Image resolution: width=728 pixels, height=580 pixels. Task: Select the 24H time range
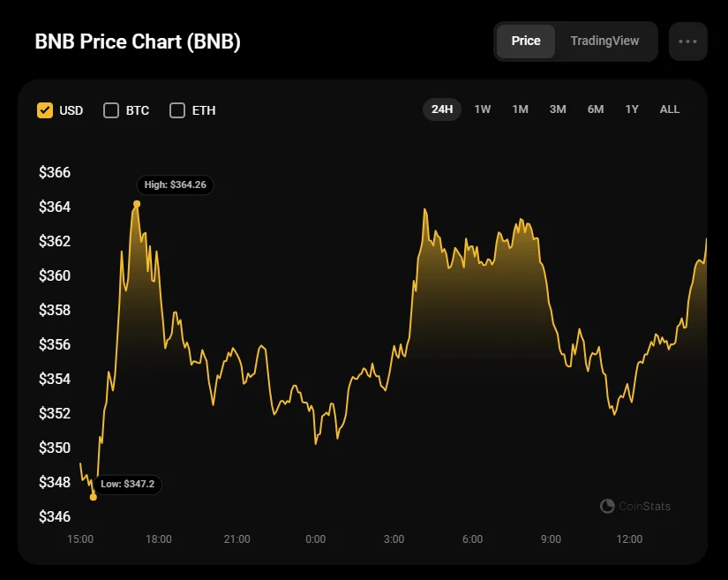[442, 109]
